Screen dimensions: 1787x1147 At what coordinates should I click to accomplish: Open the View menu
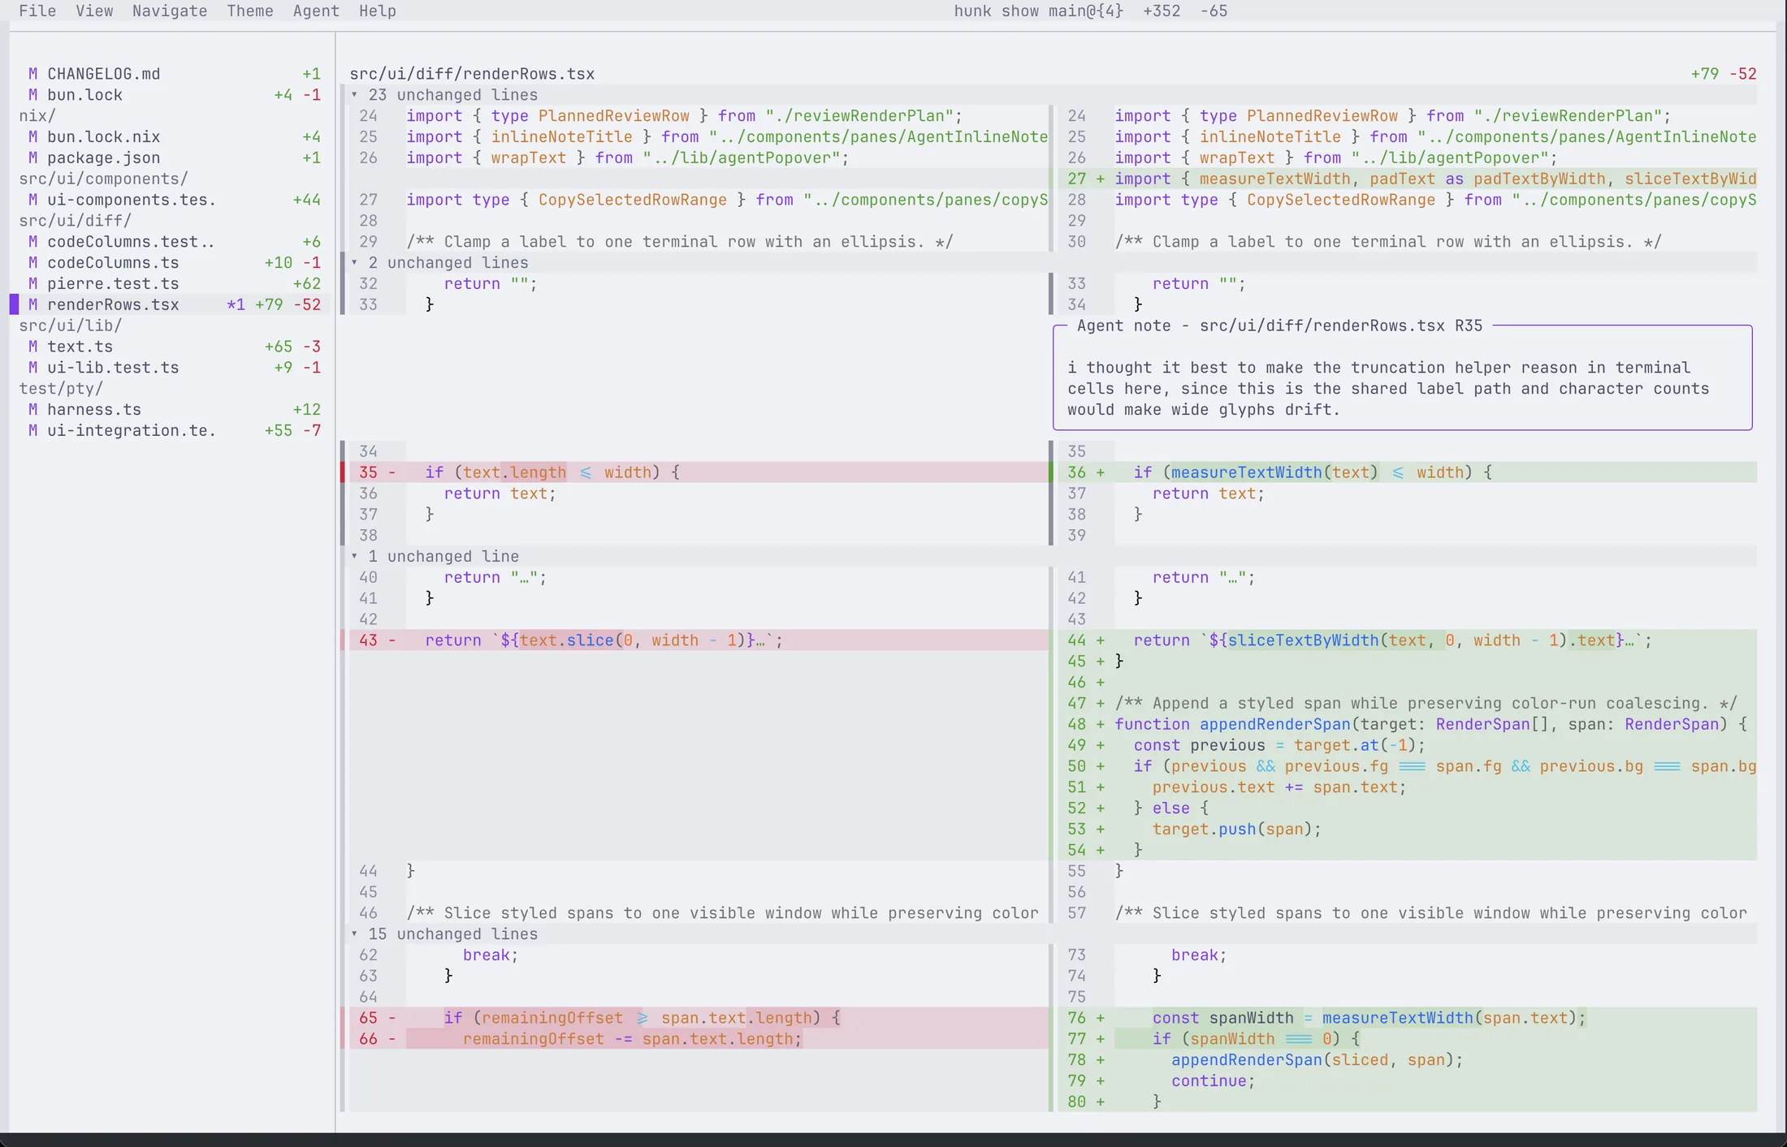pyautogui.click(x=94, y=11)
